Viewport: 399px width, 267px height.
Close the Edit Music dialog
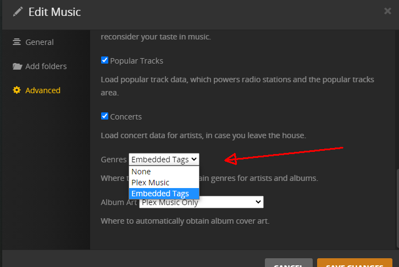[x=387, y=10]
